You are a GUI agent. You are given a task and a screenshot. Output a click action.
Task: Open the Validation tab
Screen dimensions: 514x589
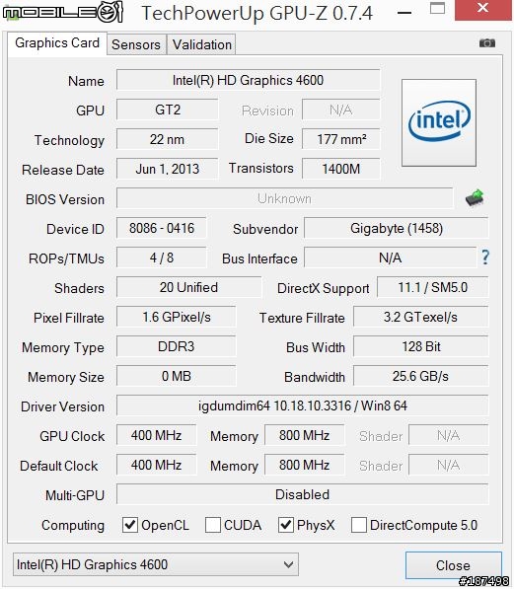point(202,44)
